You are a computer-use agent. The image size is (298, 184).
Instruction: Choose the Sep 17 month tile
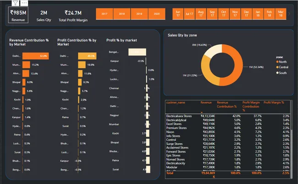click(x=212, y=14)
